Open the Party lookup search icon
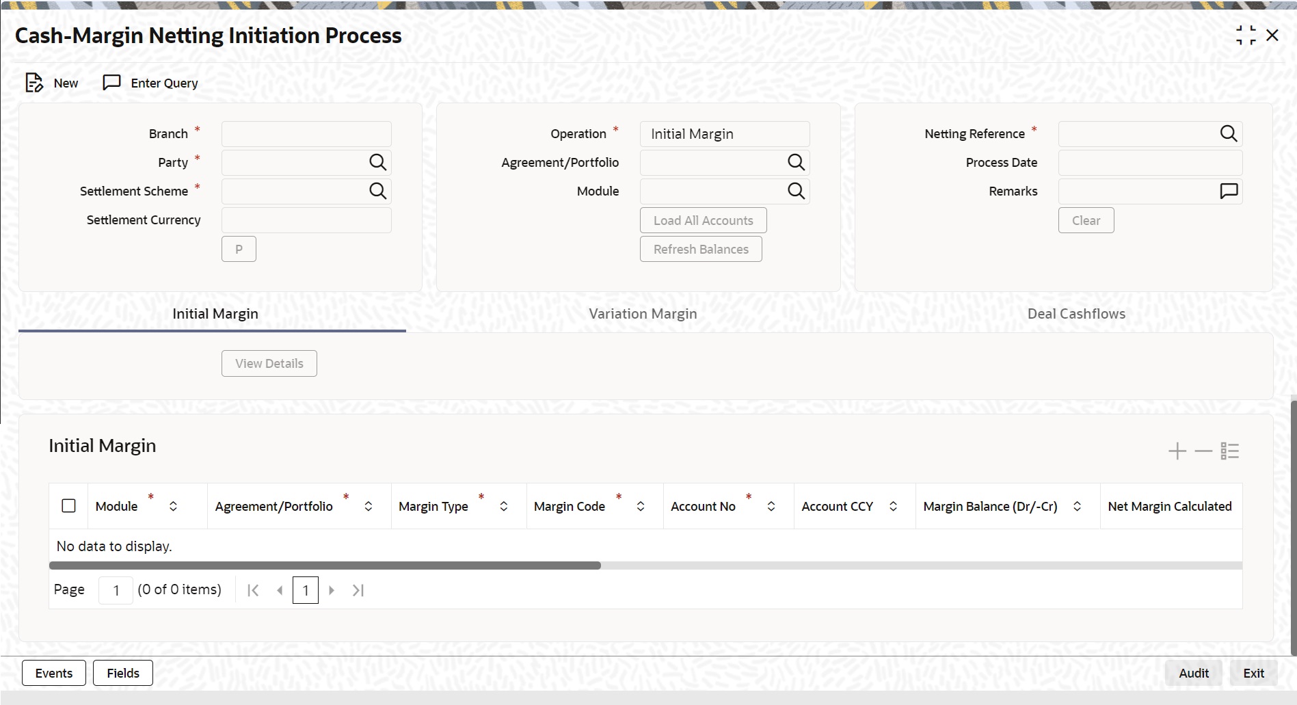1297x705 pixels. [378, 162]
